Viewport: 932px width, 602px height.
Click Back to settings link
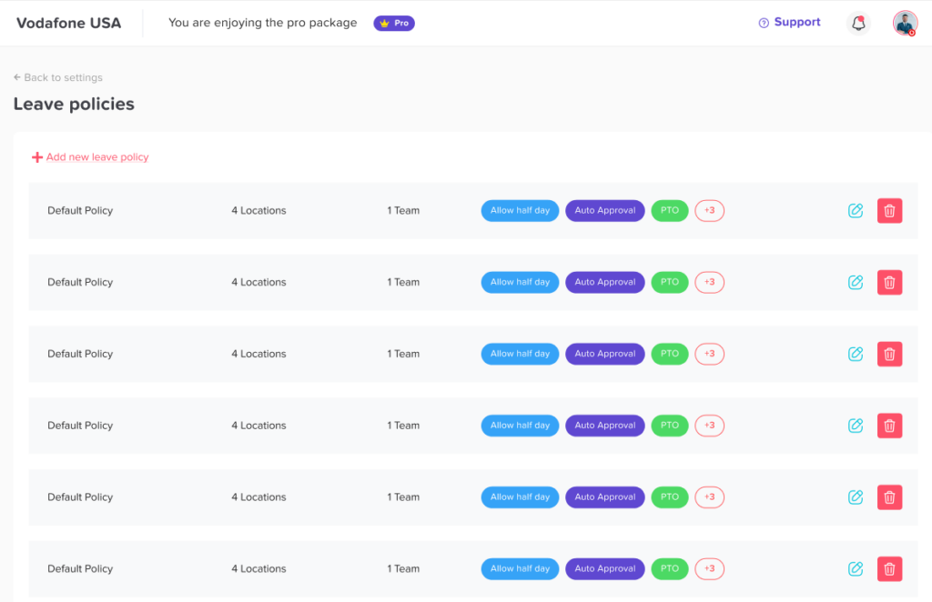[58, 78]
